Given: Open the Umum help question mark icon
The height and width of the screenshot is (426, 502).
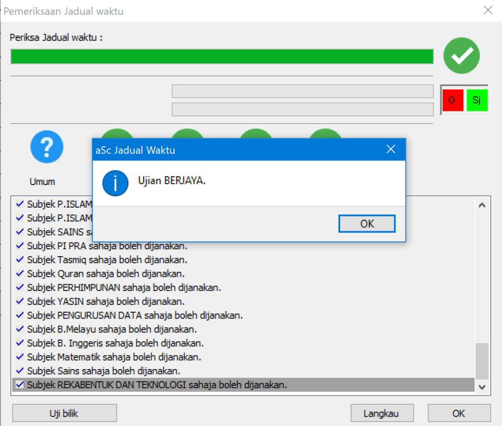Looking at the screenshot, I should 47,147.
